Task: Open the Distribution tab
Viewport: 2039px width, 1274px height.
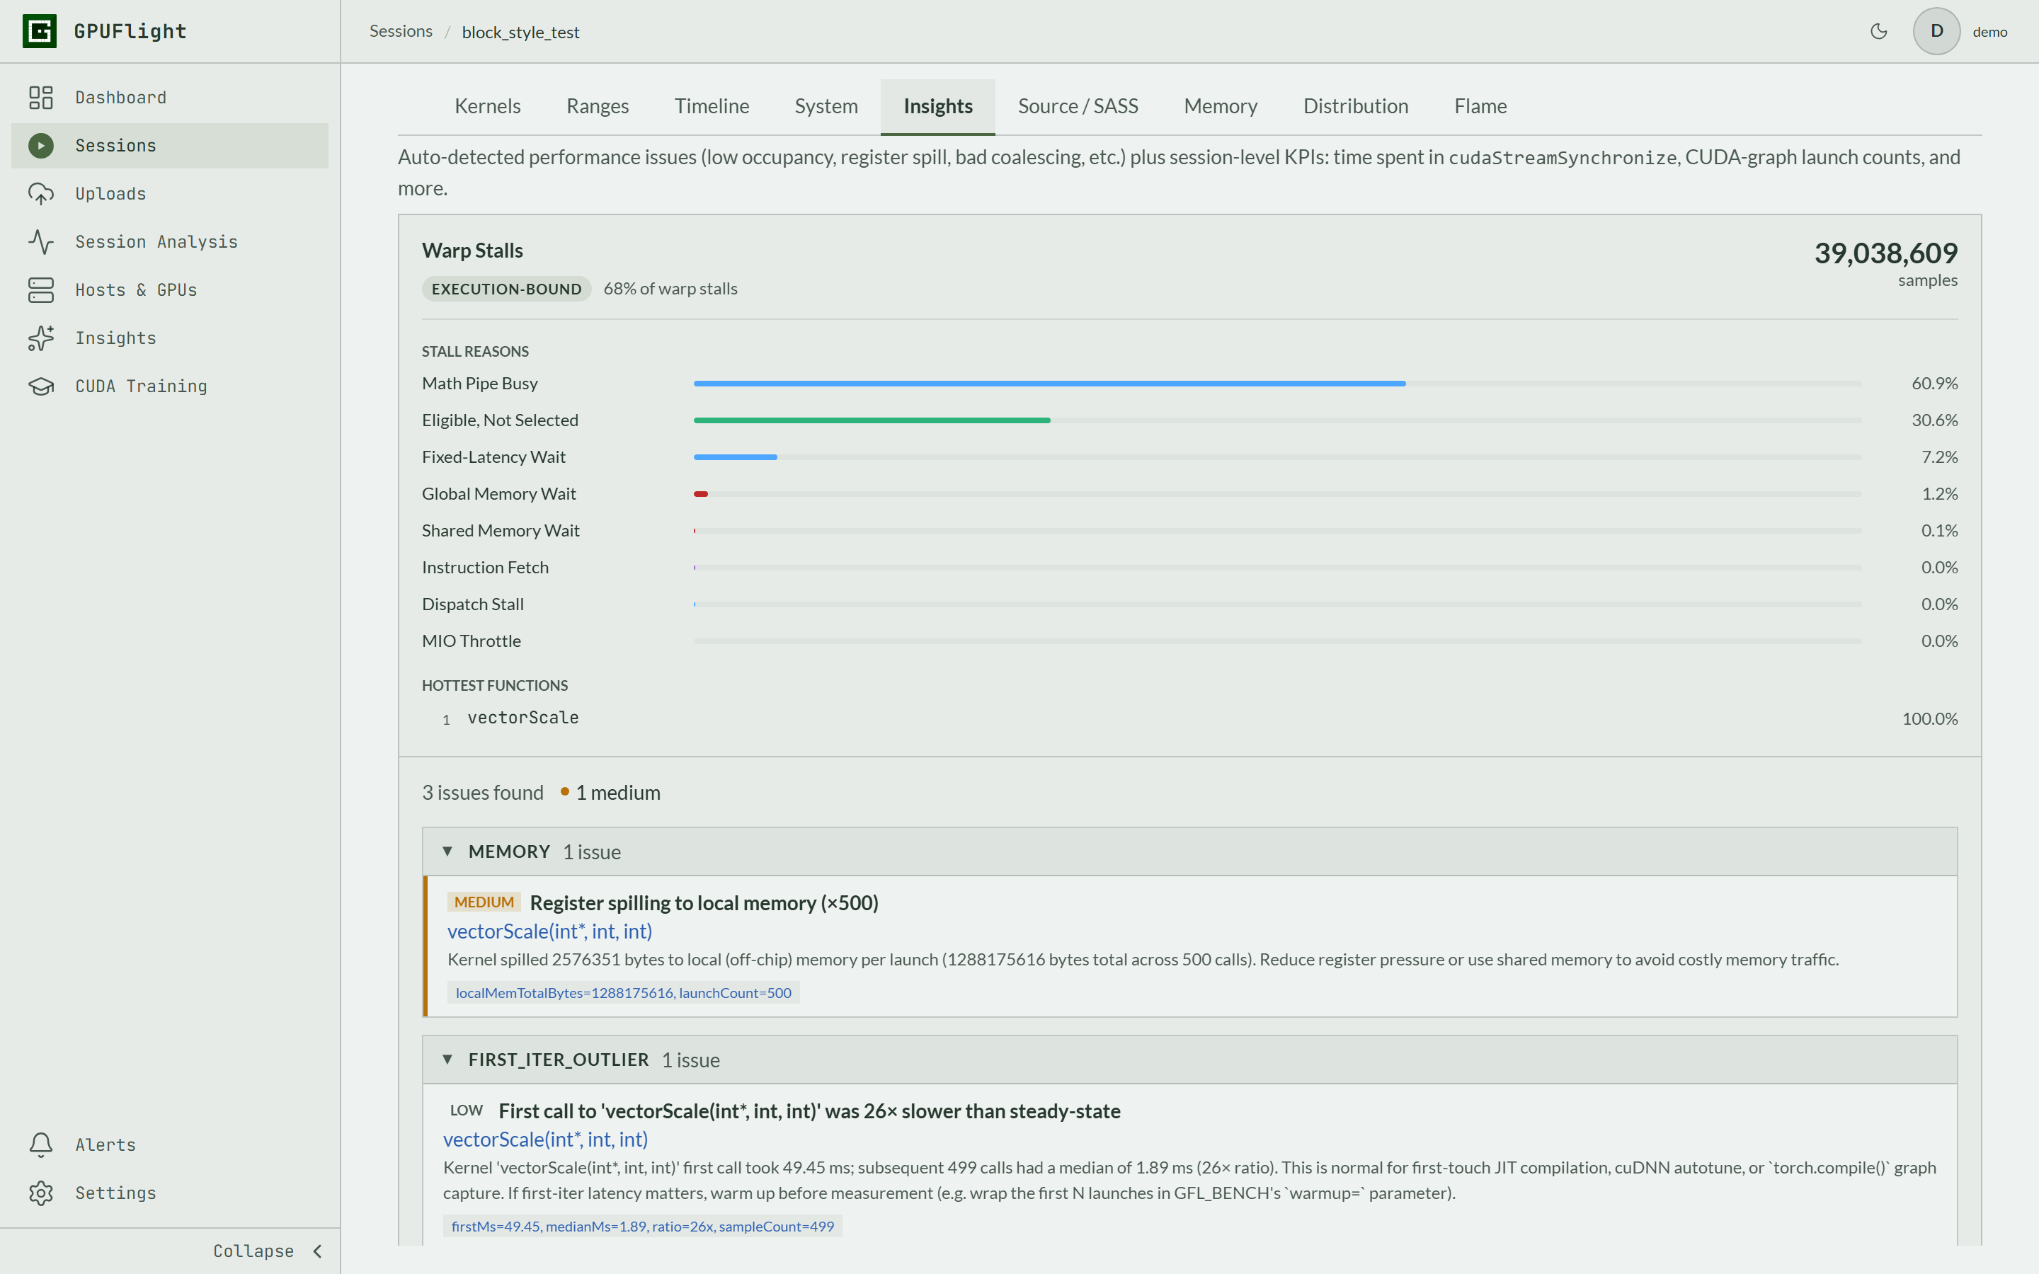Action: click(1356, 106)
